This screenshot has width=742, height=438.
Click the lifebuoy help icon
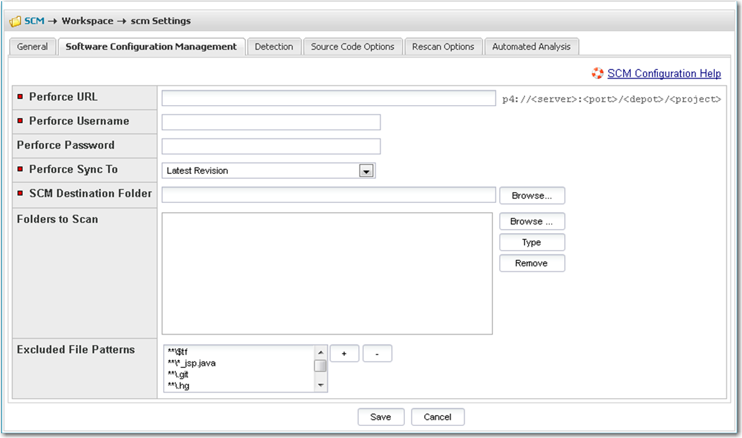pyautogui.click(x=598, y=74)
